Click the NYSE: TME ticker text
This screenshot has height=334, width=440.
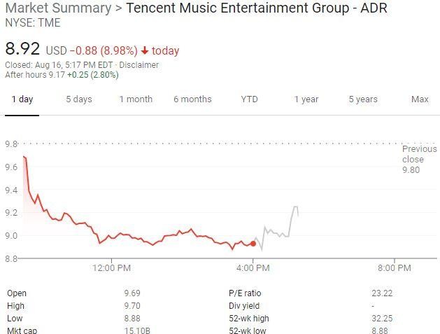click(33, 23)
